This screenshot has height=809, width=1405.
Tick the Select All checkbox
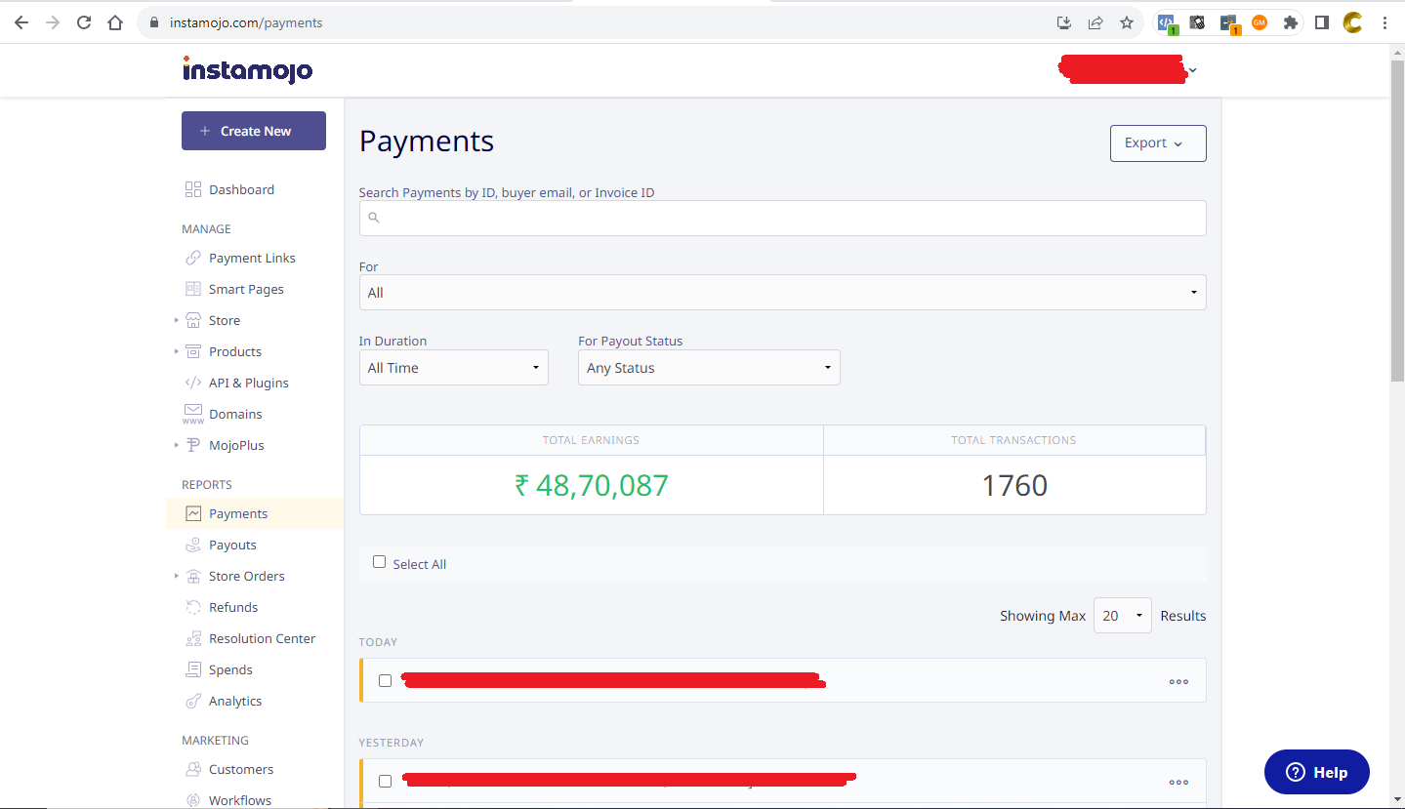380,562
